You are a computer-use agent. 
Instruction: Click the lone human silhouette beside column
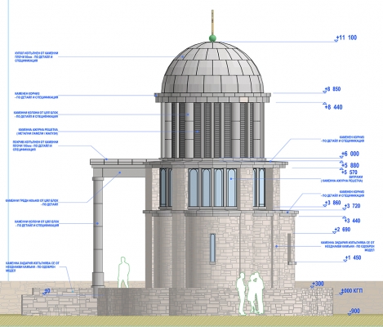[123, 272]
